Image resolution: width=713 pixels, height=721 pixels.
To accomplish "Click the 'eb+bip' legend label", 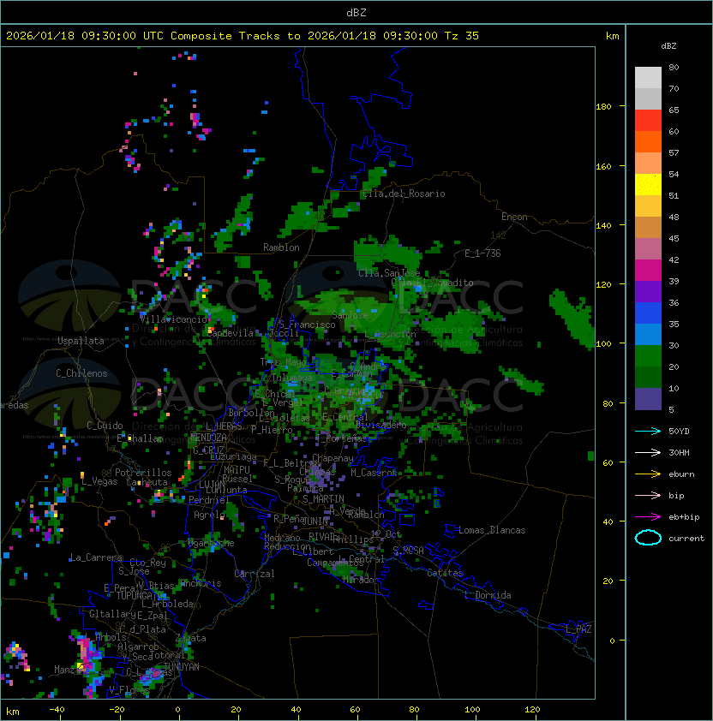I will [x=684, y=517].
